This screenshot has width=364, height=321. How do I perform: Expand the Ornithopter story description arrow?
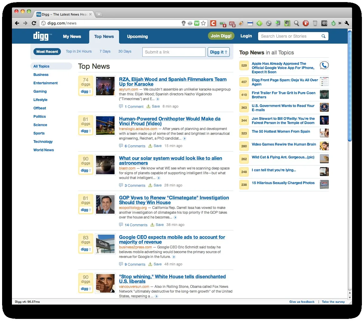point(185,138)
